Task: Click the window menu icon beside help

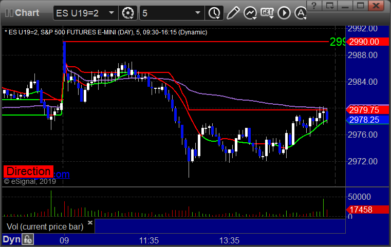Action: pos(330,5)
